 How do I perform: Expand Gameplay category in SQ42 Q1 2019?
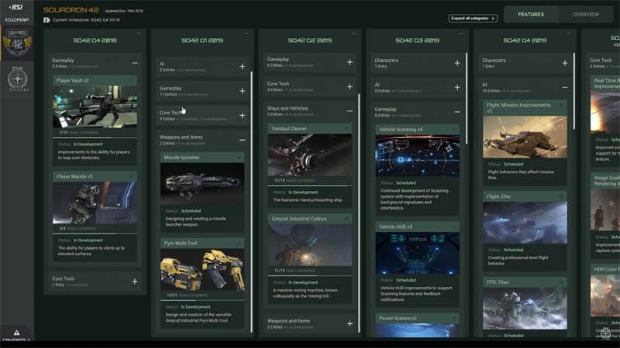243,91
